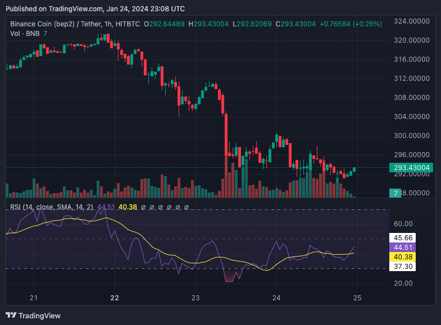Viewport: 441px width, 325px height.
Task: Click the TradingView logo icon at bottom
Action: pyautogui.click(x=11, y=315)
